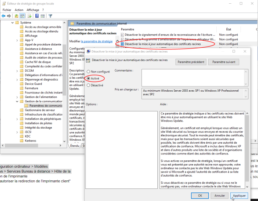Open the 'le paramètre de stratégie' link
Viewport: 258px width, 201px height.
click(97, 41)
